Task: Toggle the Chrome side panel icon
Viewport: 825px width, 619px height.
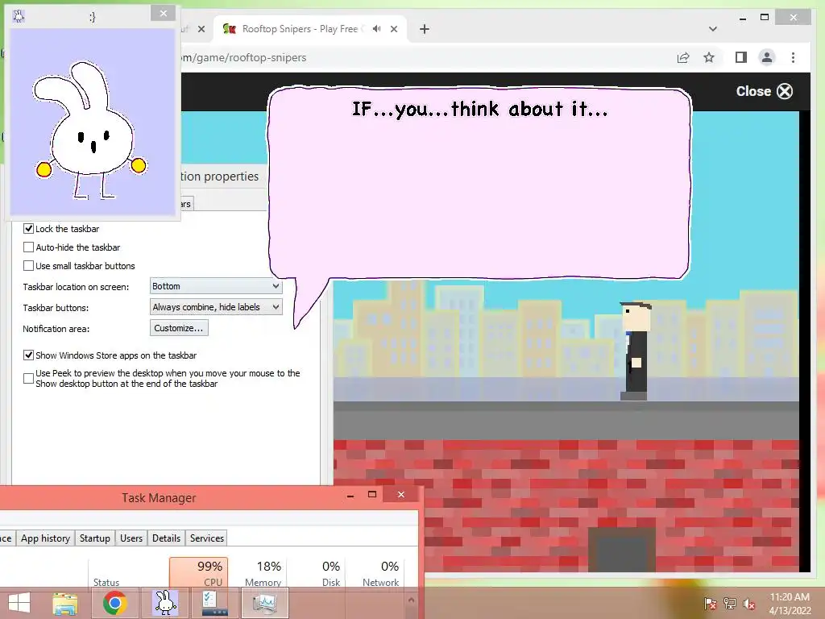Action: (x=741, y=57)
